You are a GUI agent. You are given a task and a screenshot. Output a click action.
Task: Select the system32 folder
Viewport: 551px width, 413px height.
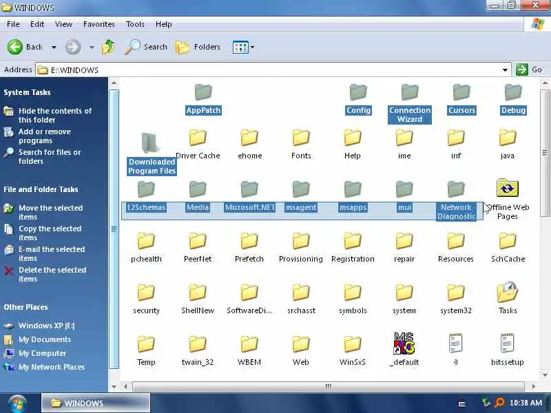(x=456, y=299)
